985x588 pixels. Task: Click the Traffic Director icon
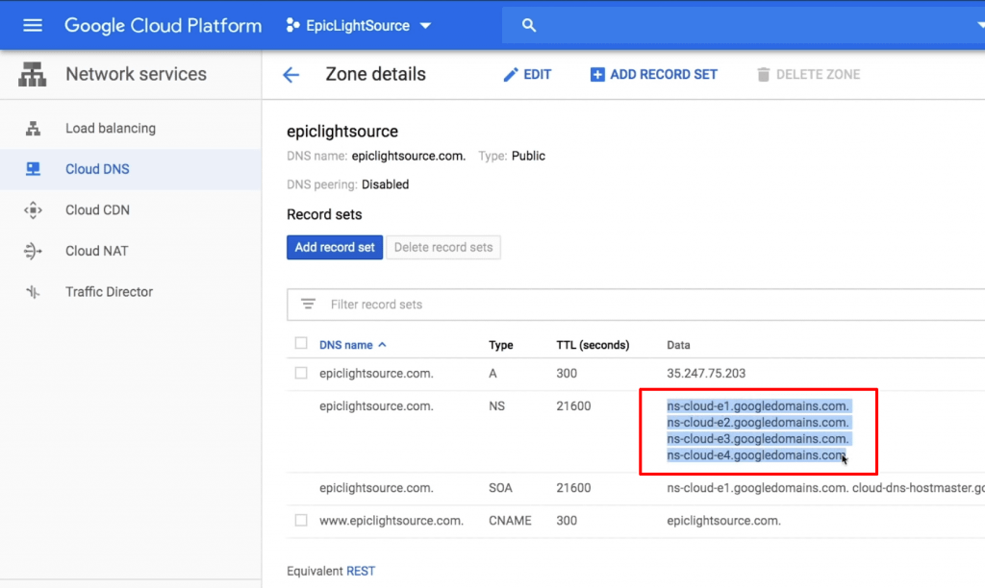point(33,292)
